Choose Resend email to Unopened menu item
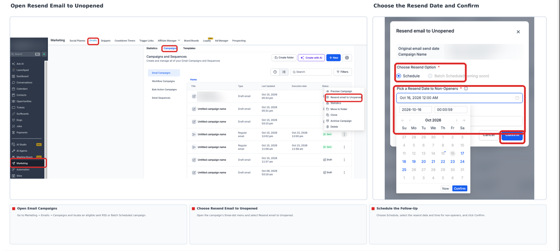 [343, 97]
